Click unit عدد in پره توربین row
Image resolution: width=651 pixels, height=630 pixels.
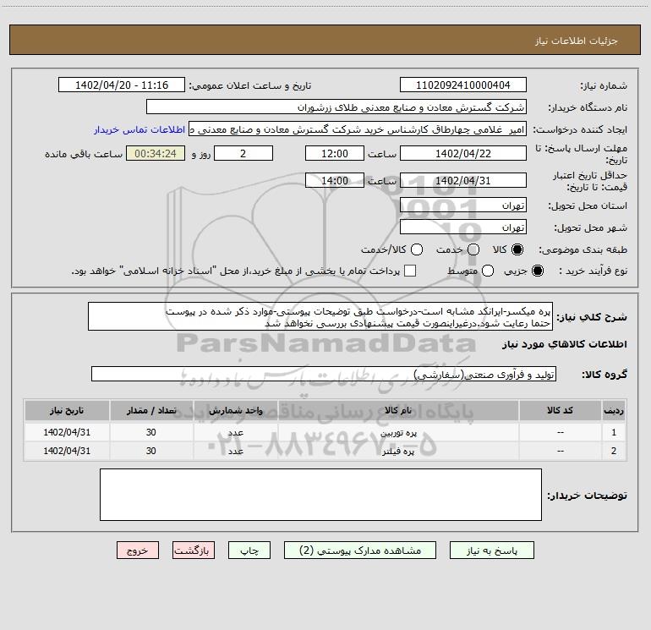(x=235, y=433)
